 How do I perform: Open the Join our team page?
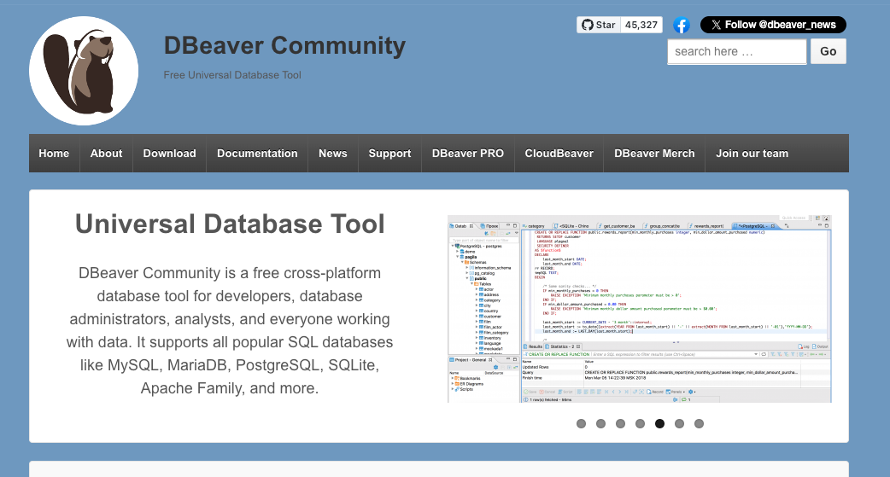point(752,153)
